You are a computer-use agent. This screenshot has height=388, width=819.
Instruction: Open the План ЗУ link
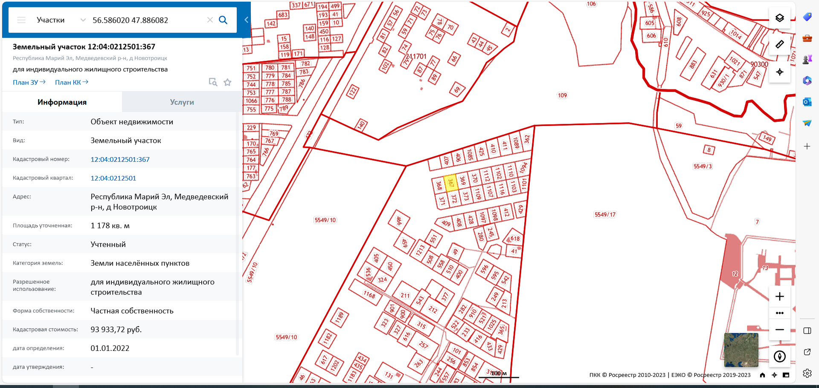tap(29, 82)
